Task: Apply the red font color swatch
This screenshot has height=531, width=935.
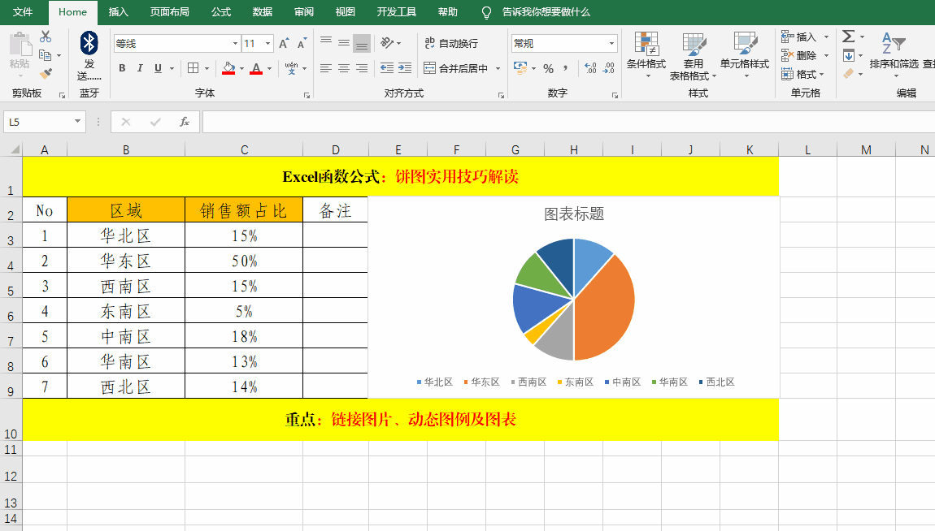Action: [257, 68]
